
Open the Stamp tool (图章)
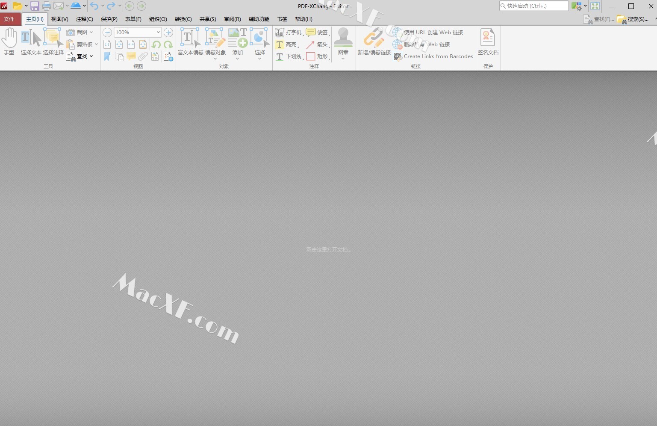[x=343, y=43]
